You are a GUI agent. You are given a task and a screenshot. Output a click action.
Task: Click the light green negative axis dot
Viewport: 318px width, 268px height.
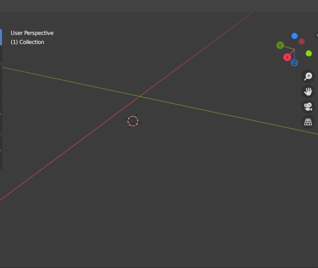click(x=309, y=53)
